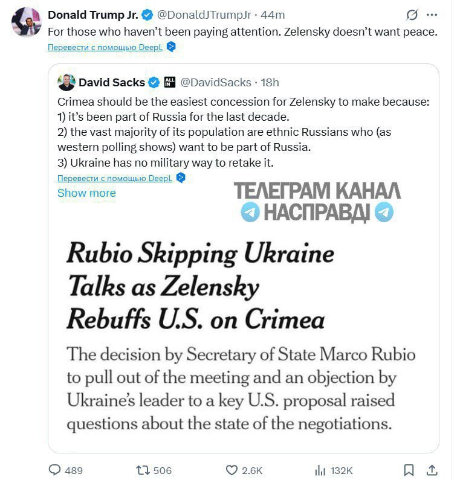Viewport: 460px width, 480px height.
Task: Translate main tweet with DeepL link
Action: (x=105, y=47)
